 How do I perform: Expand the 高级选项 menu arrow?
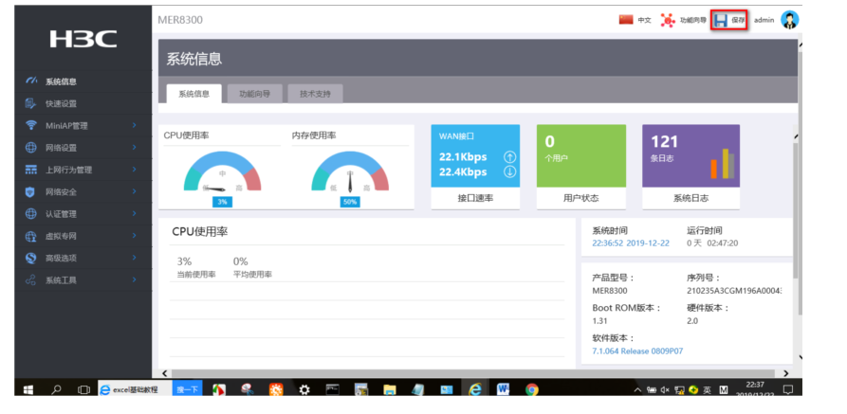[x=134, y=258]
